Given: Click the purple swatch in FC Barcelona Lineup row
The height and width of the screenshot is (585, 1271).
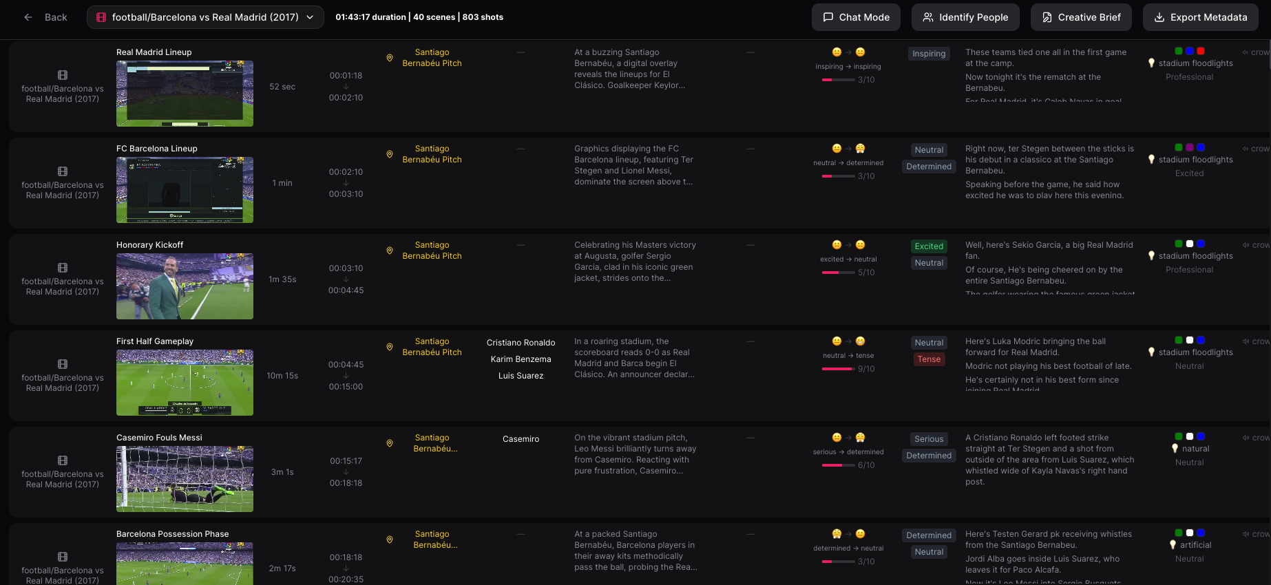Looking at the screenshot, I should tap(1190, 147).
